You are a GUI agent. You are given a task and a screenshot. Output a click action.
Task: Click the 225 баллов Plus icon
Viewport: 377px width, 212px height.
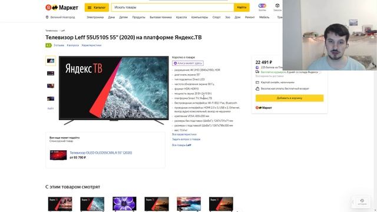pos(257,68)
